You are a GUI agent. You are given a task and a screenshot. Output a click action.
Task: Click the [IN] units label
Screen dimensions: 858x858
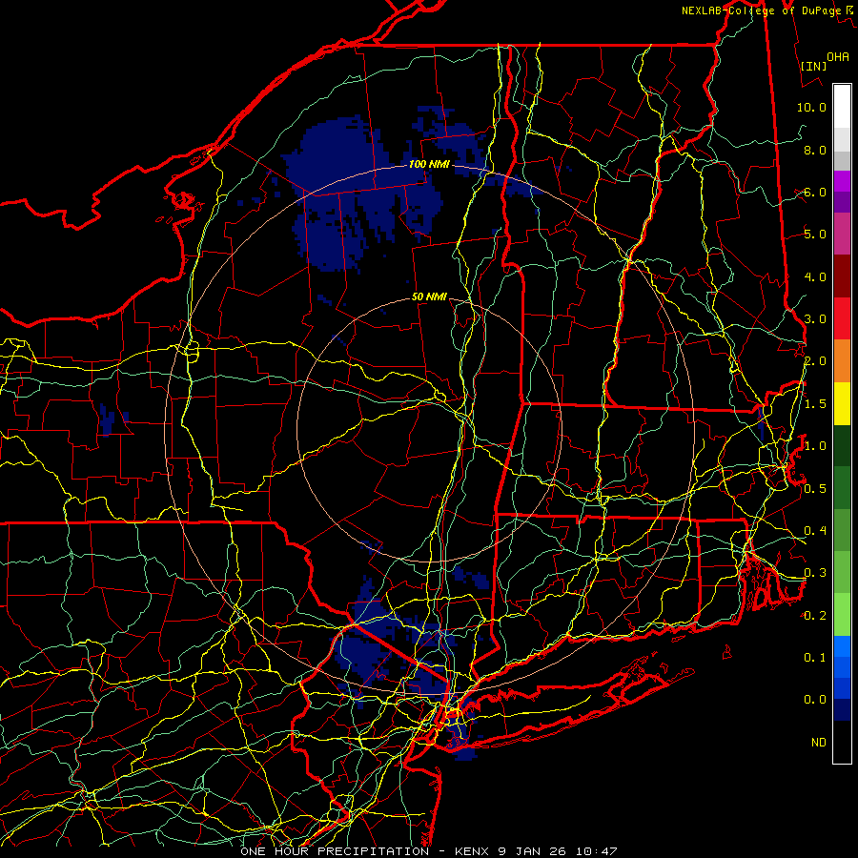coord(813,67)
